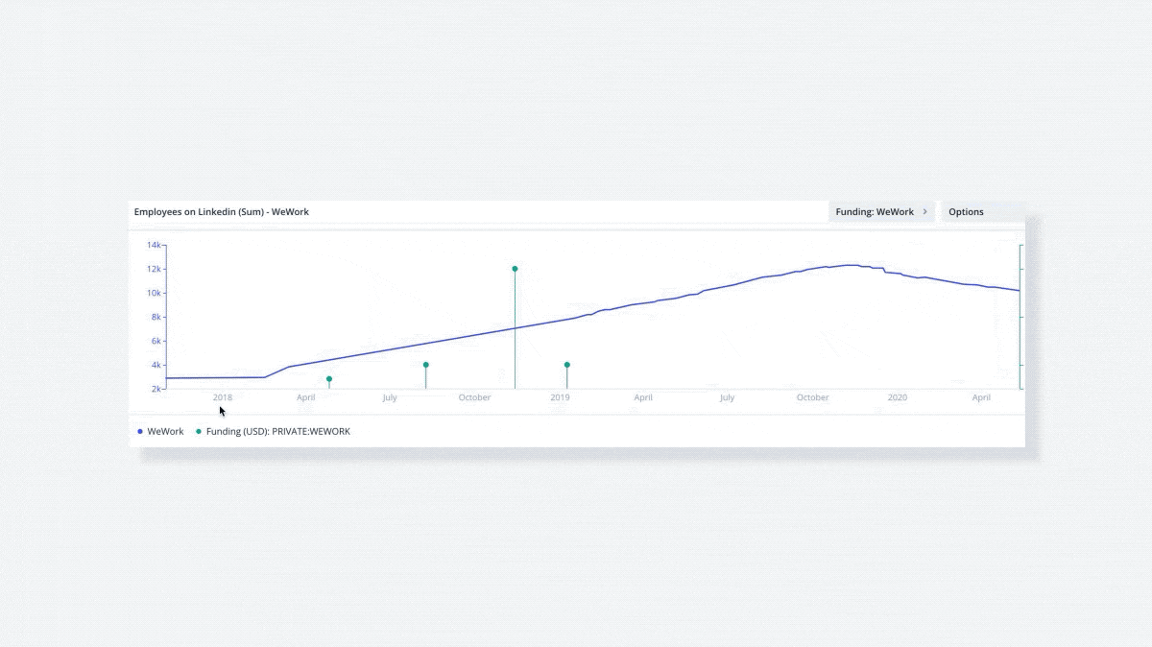Select the funding marker between July and October 2018
Screen dimensions: 1152x647
click(x=425, y=365)
